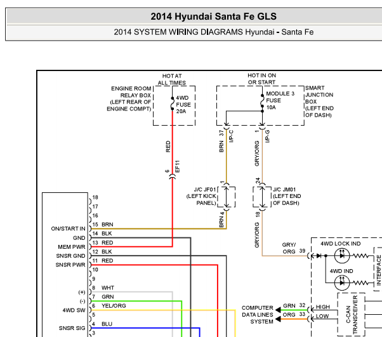The image size is (382, 337).
Task: Click the diode symbol at pin 39
Action: (x=319, y=256)
